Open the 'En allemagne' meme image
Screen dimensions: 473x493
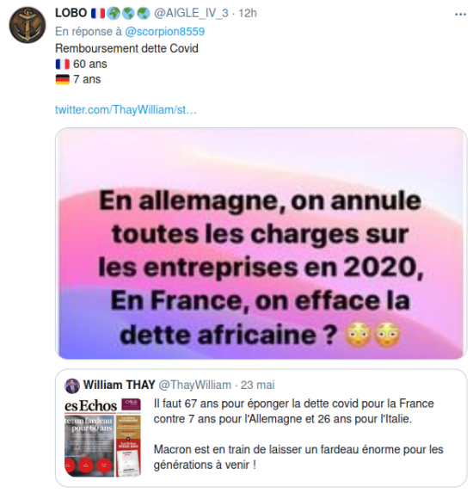click(x=261, y=243)
